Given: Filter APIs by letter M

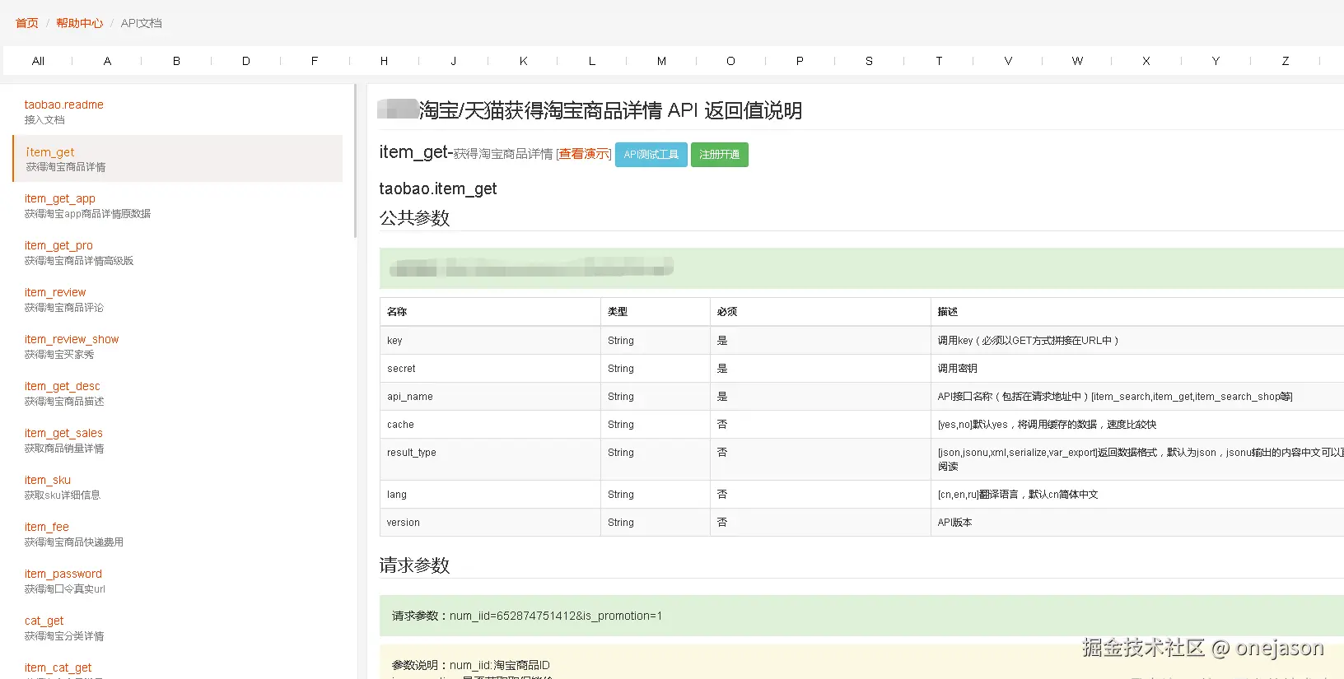Looking at the screenshot, I should (661, 61).
